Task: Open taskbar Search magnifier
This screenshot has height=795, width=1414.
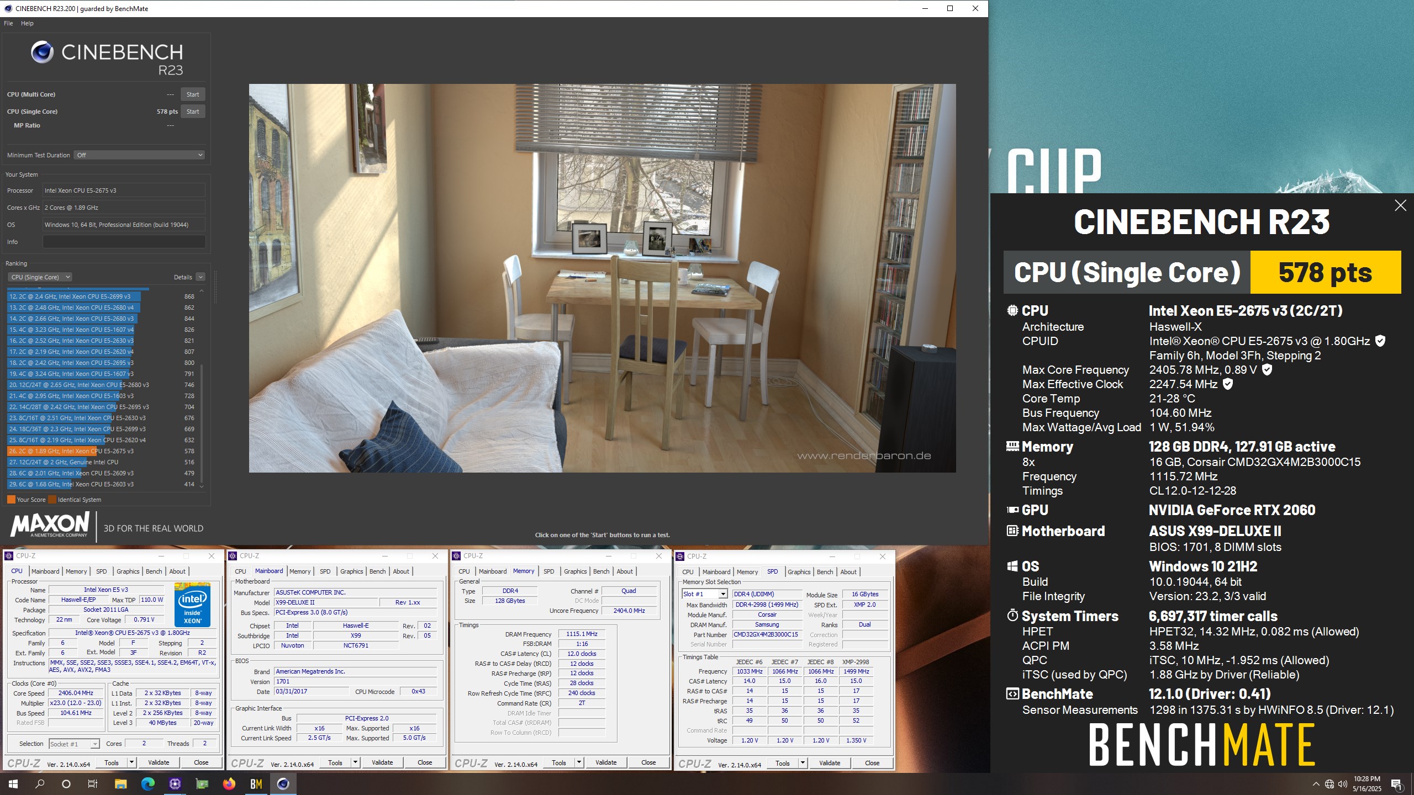Action: (x=40, y=784)
